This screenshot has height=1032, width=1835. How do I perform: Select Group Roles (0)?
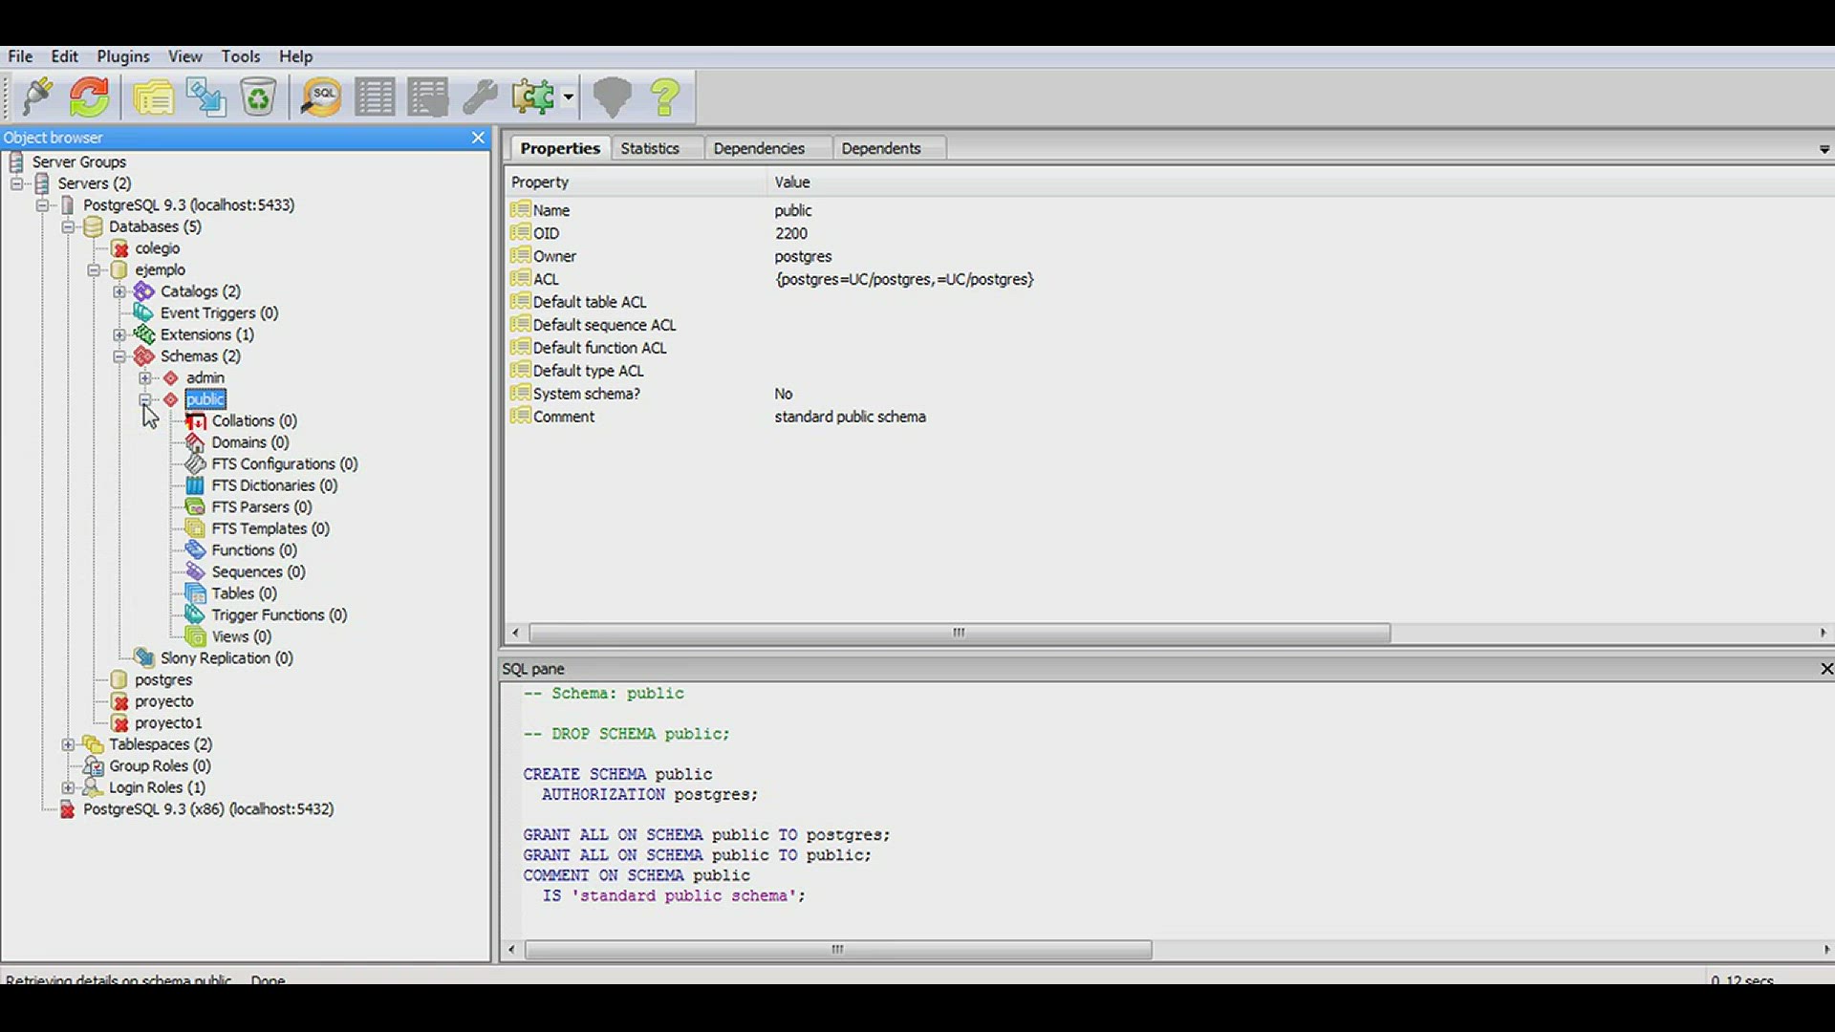pyautogui.click(x=160, y=765)
